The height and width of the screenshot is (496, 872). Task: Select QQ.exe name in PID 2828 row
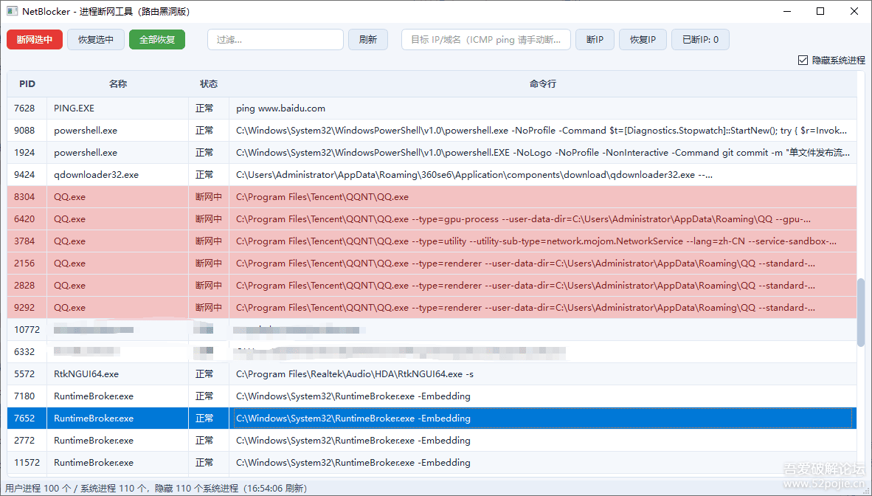[69, 286]
